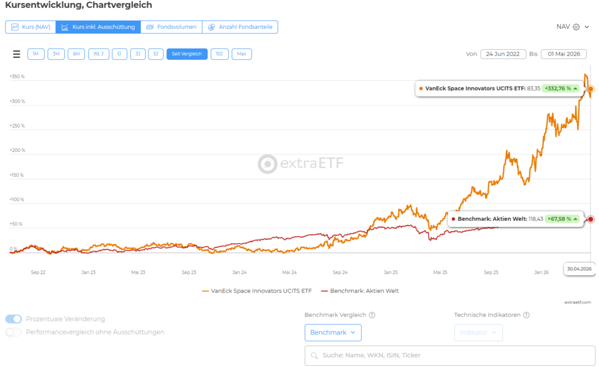
Task: Click the +67,58 % performance badge
Action: point(562,219)
